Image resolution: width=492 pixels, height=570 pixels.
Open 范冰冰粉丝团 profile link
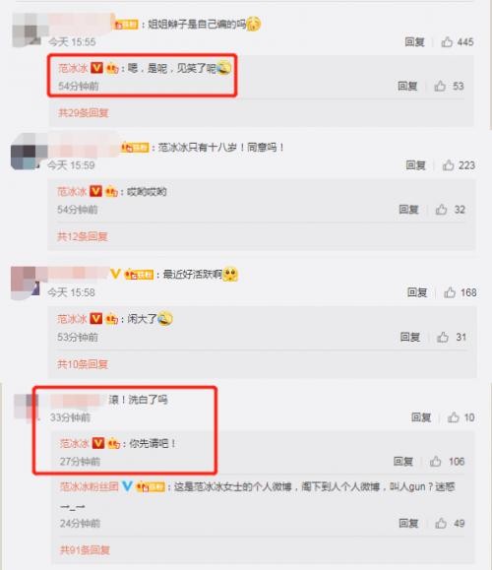pos(89,486)
